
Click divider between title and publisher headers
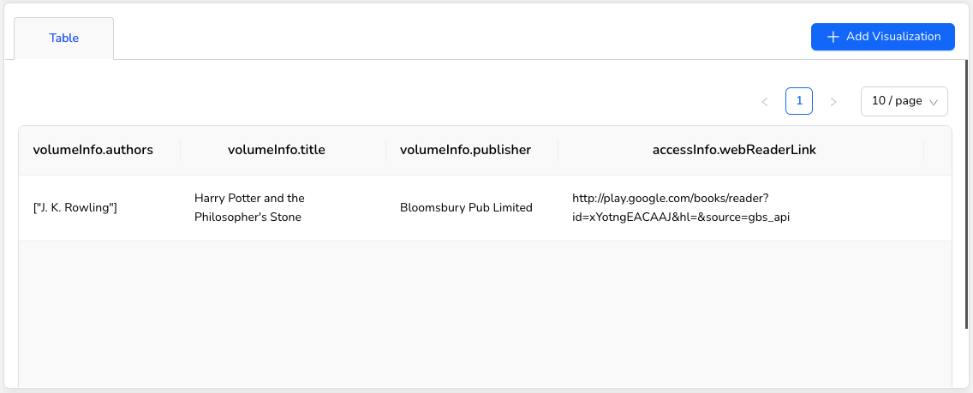tap(386, 151)
